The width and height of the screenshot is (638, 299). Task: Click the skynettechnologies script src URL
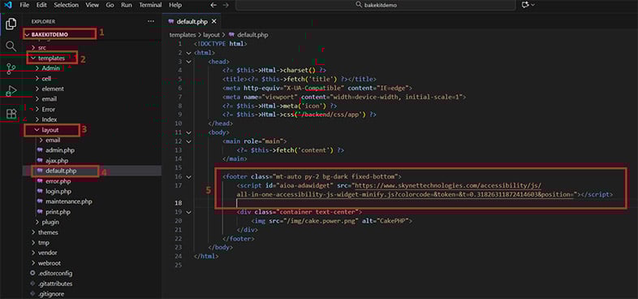point(407,190)
